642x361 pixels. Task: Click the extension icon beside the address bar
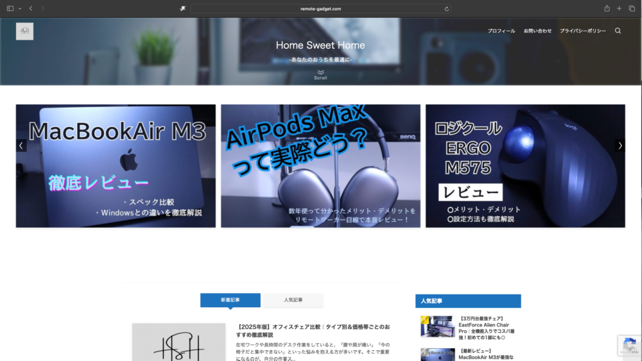(x=182, y=8)
